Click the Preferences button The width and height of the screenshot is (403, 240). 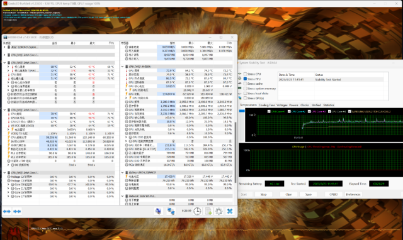353,194
